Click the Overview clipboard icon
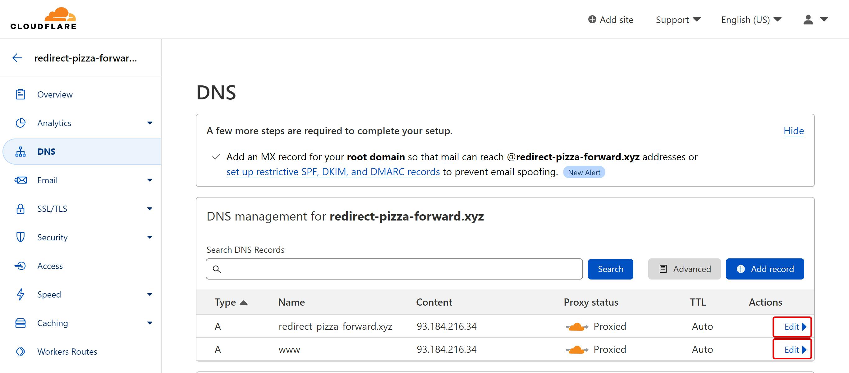The image size is (849, 373). 21,94
